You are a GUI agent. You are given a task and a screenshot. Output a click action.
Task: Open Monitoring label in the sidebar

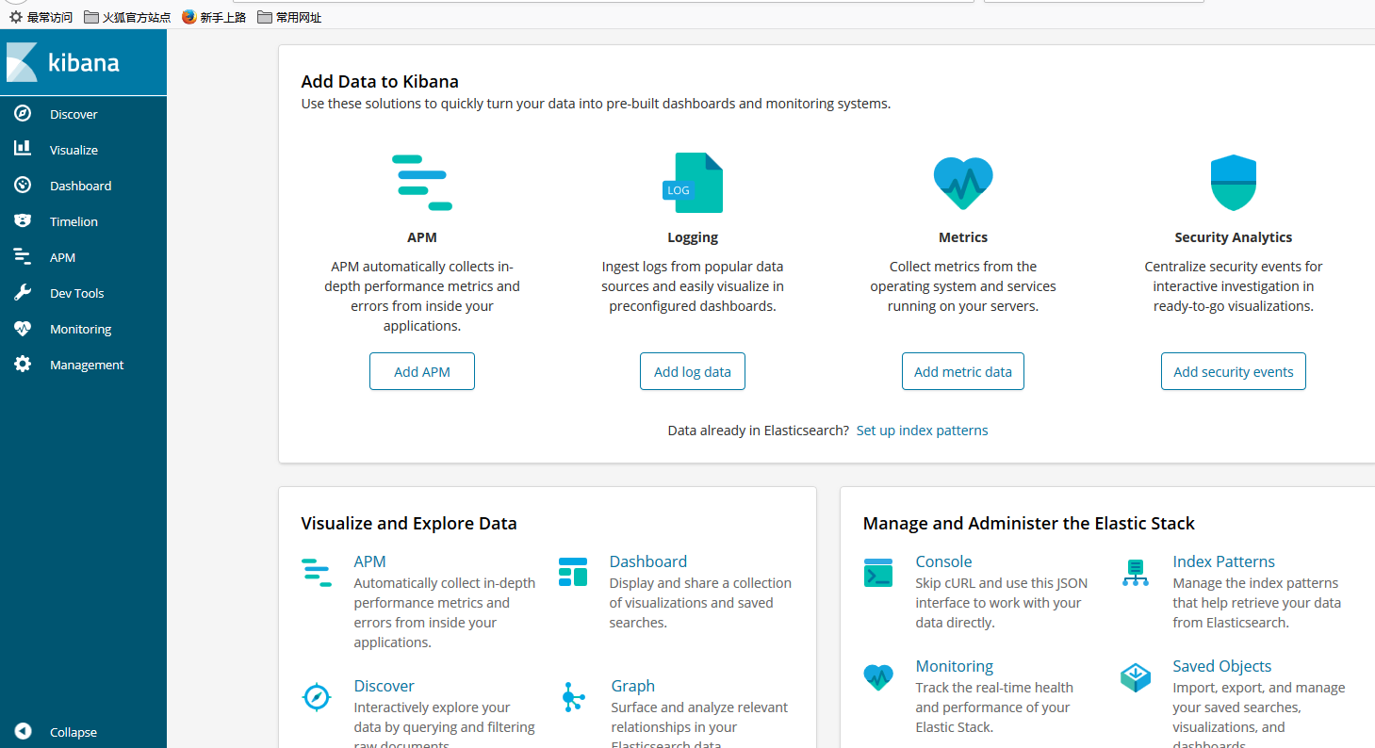[80, 329]
